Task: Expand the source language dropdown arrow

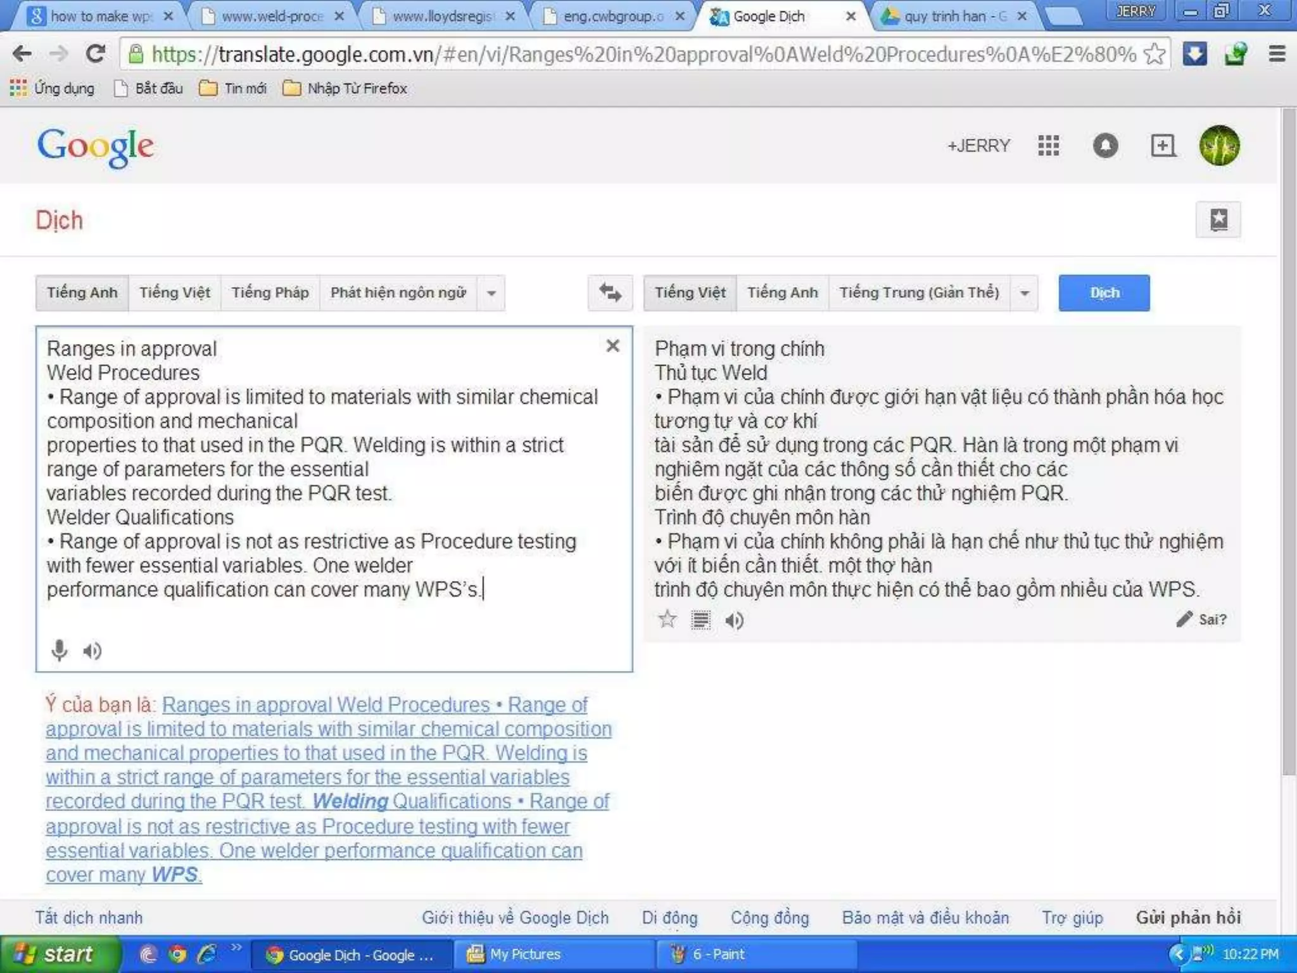Action: pos(491,293)
